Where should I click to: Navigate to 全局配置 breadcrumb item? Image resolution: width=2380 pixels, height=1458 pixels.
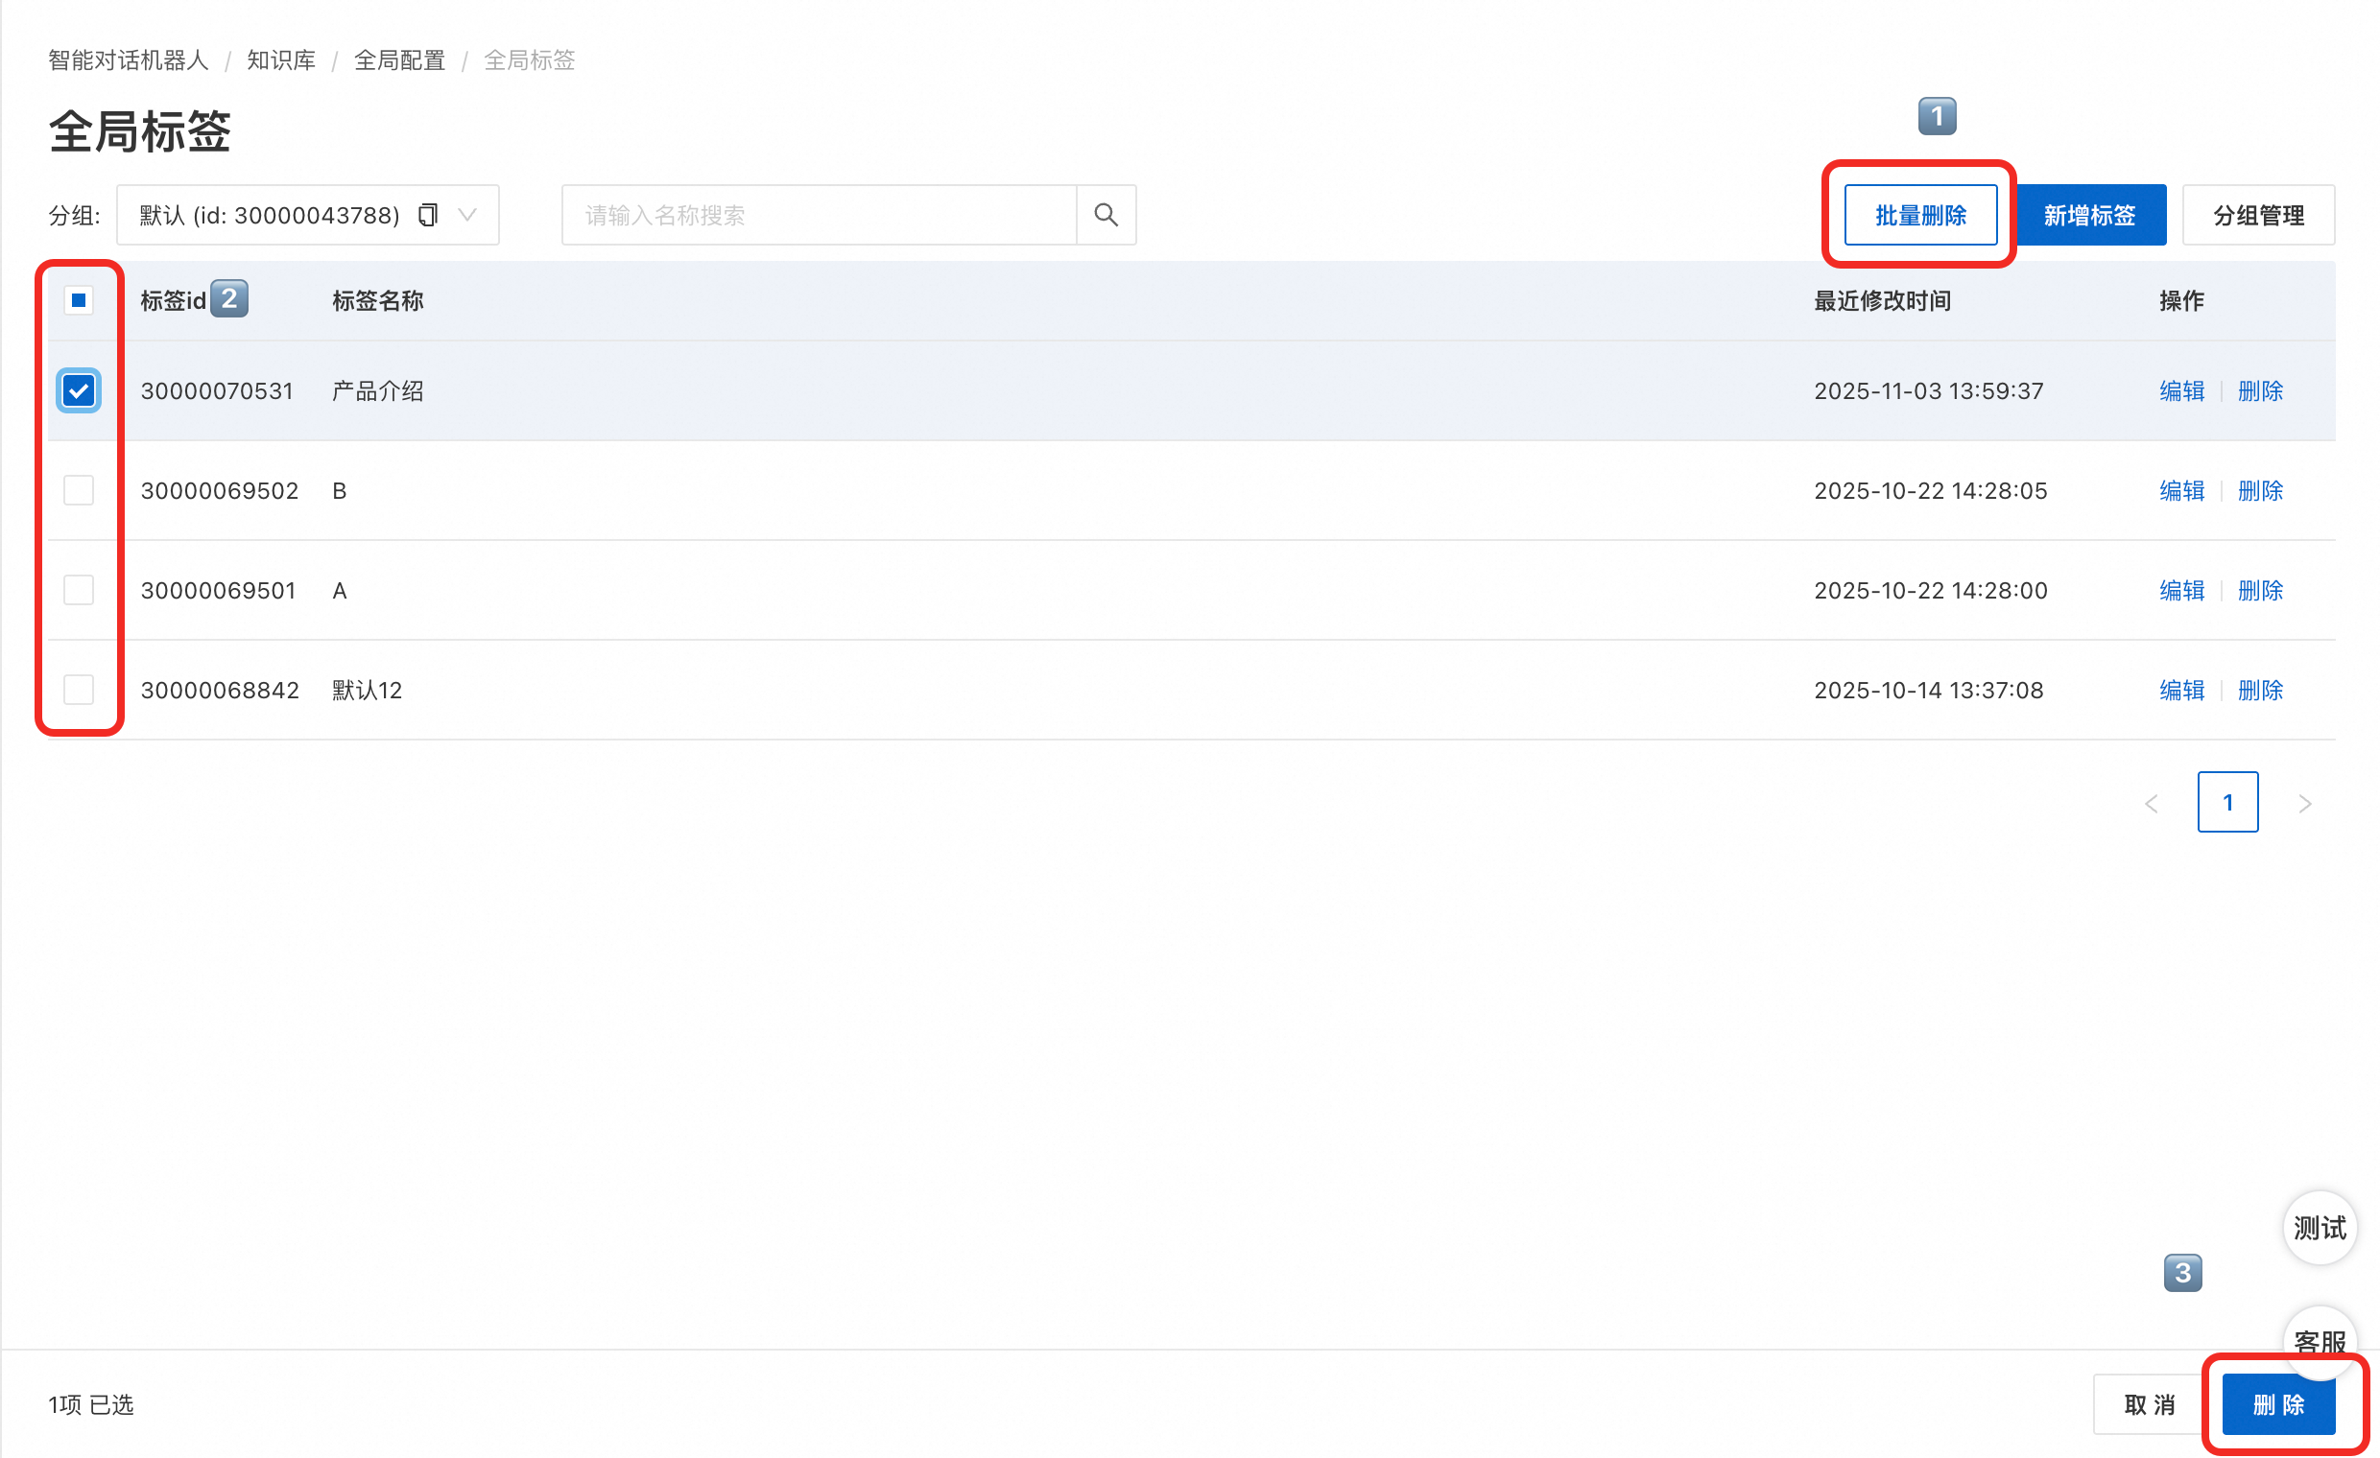pos(399,60)
